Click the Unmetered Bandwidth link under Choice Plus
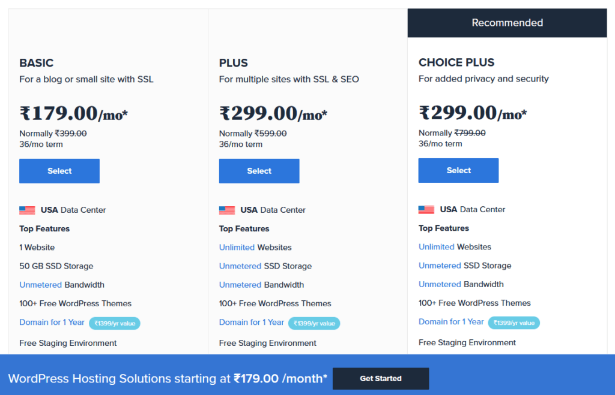 pyautogui.click(x=439, y=284)
